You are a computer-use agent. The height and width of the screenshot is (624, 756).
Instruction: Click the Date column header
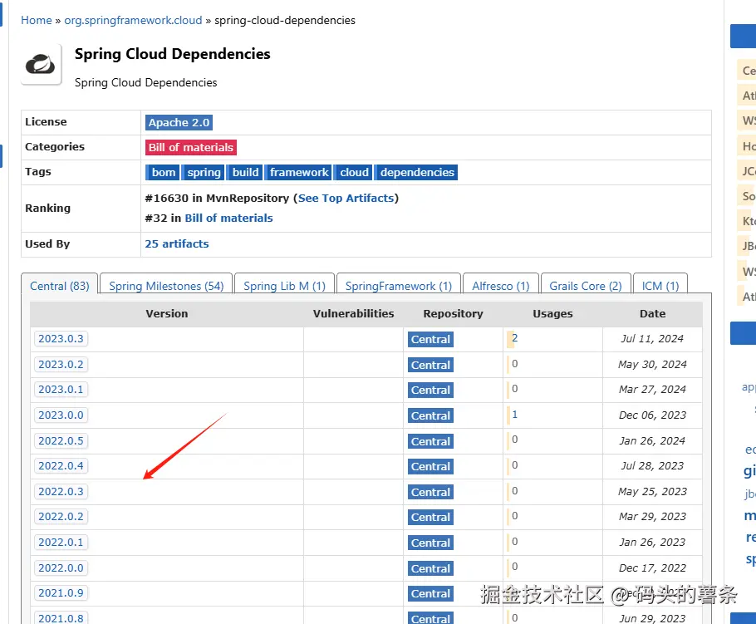[652, 314]
